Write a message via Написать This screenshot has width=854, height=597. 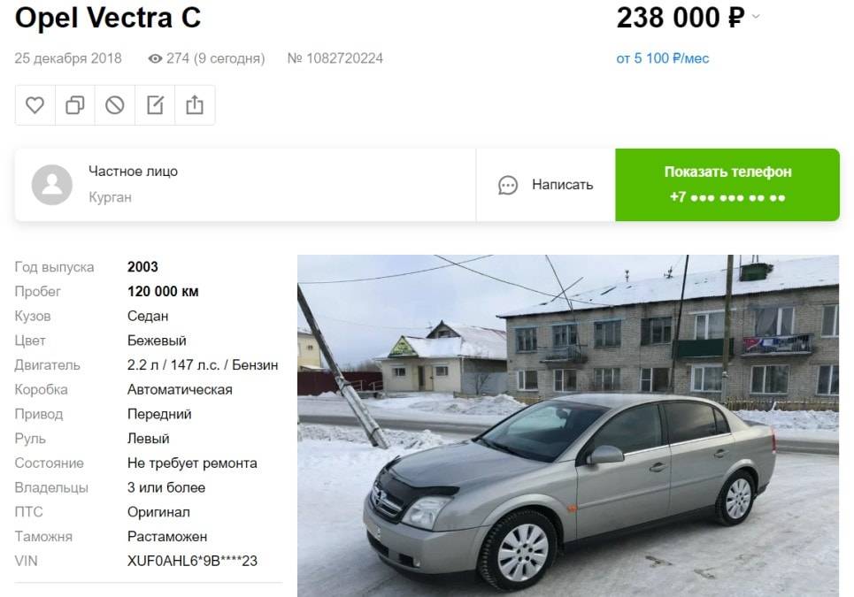pyautogui.click(x=546, y=185)
